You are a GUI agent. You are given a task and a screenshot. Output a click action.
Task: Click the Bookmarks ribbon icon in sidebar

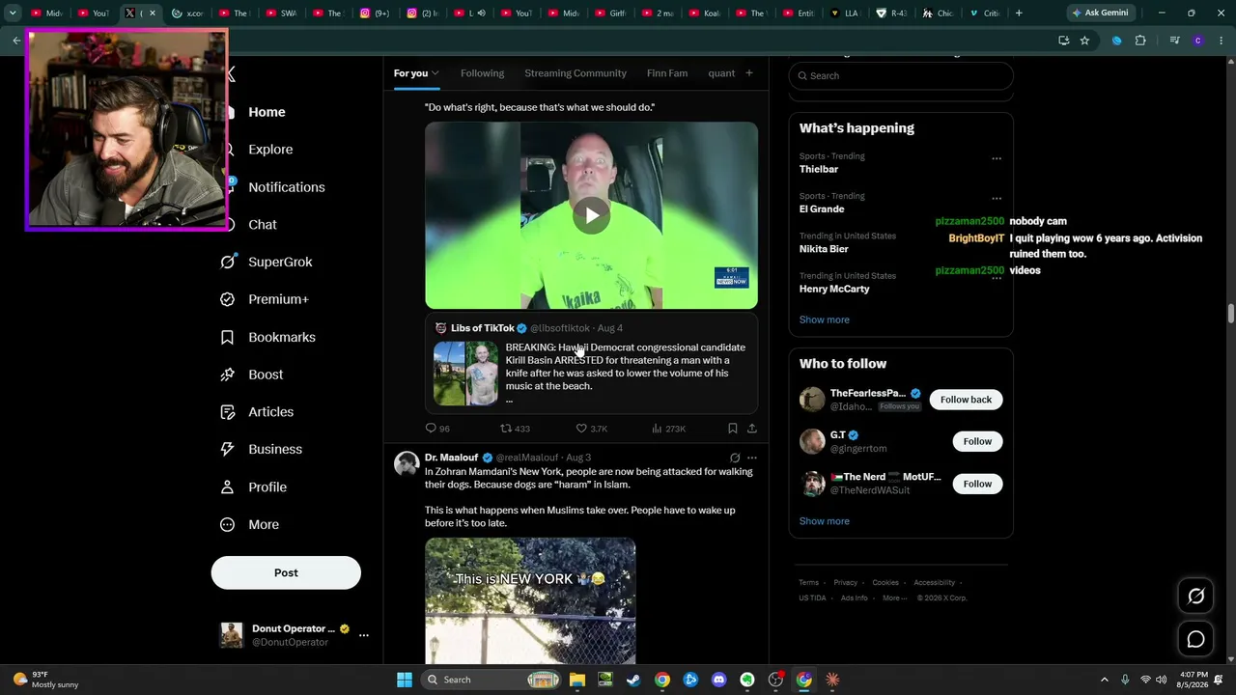pyautogui.click(x=228, y=337)
